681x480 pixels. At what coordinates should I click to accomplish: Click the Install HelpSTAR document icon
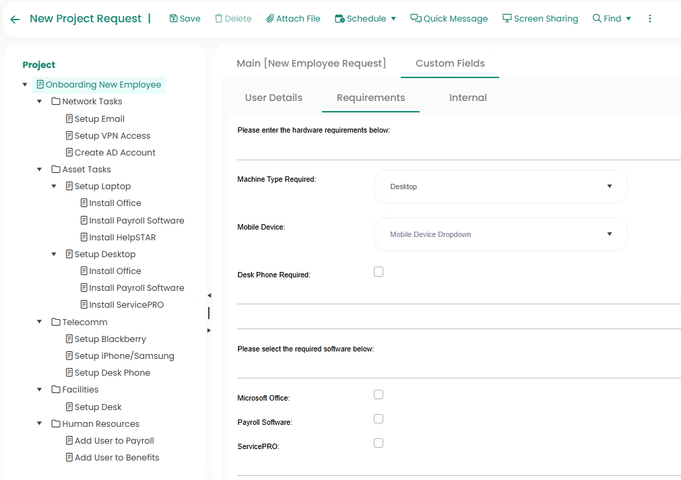click(84, 237)
